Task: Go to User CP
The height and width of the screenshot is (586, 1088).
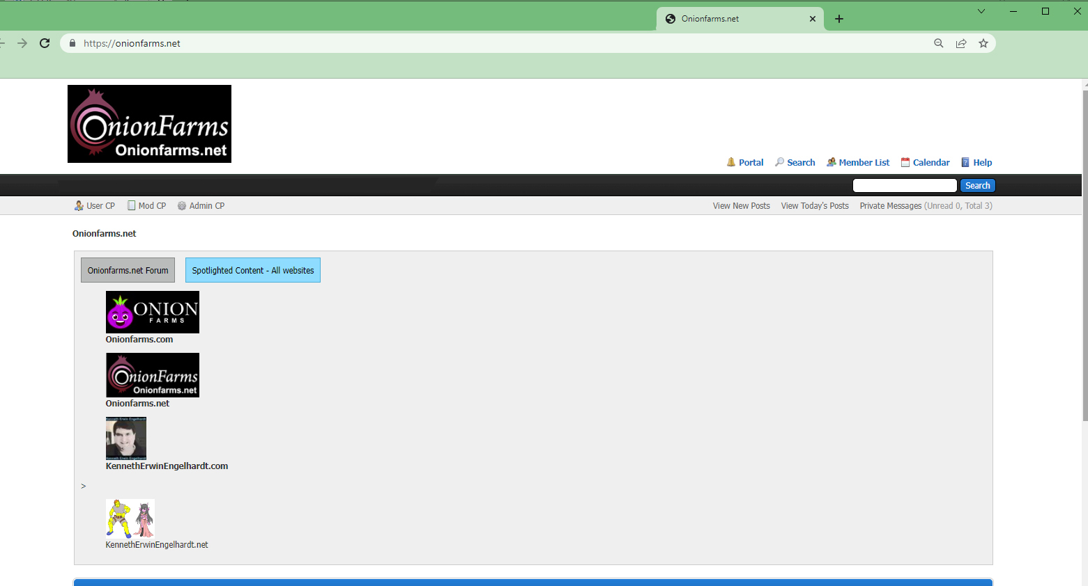Action: (x=100, y=205)
